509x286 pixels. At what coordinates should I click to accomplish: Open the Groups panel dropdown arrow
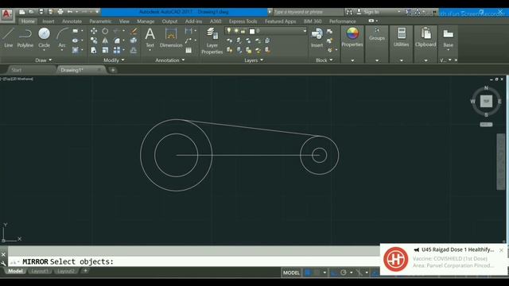[376, 60]
